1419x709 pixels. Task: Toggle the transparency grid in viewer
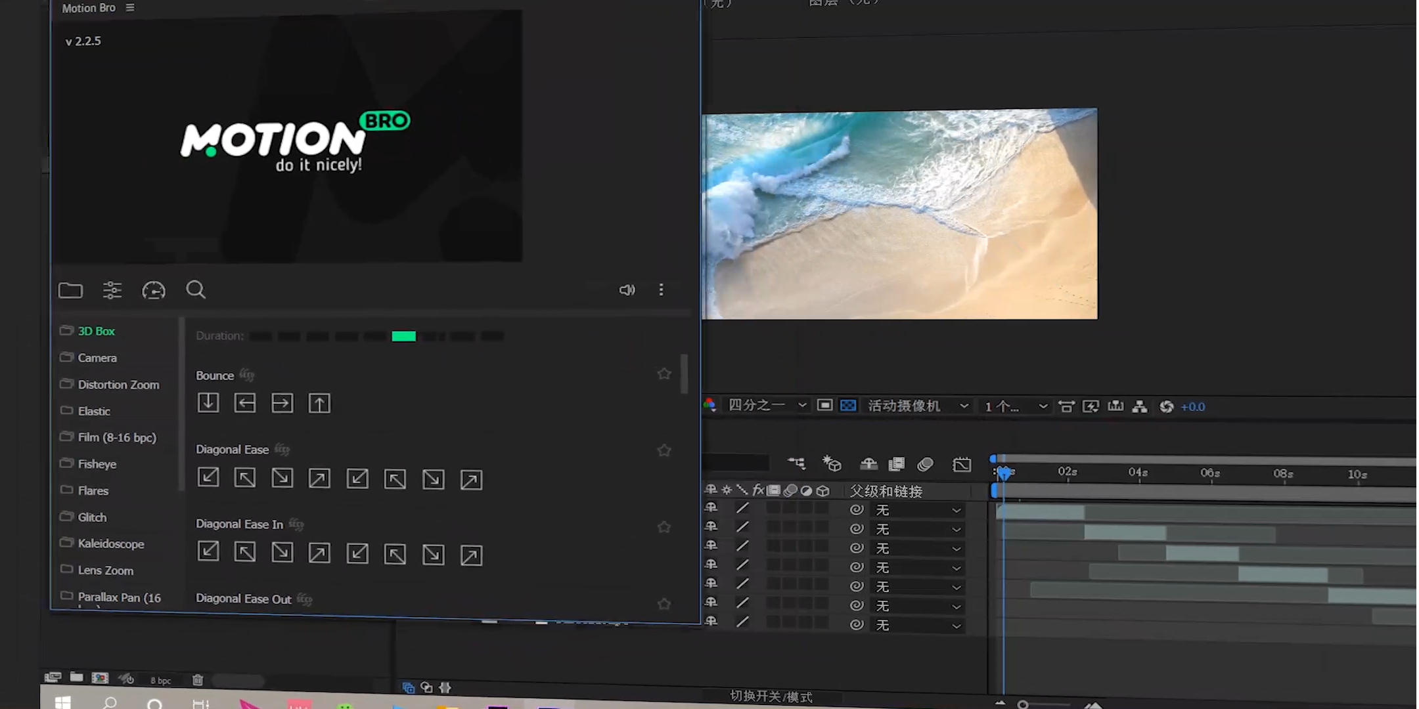tap(848, 405)
